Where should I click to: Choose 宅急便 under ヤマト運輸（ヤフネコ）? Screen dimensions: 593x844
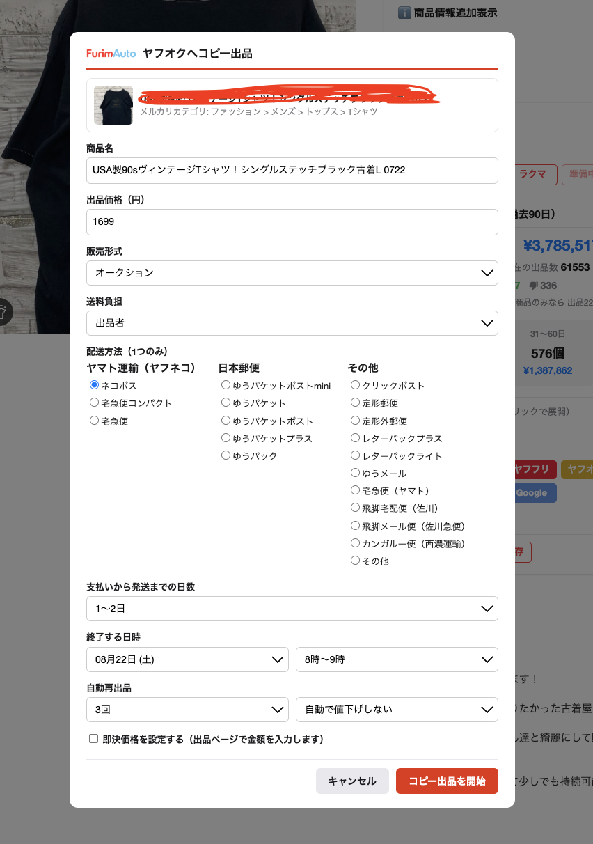click(94, 421)
